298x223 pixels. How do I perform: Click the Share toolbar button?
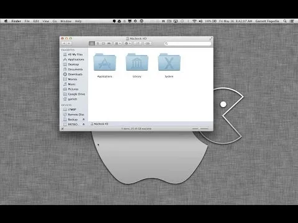tap(138, 43)
